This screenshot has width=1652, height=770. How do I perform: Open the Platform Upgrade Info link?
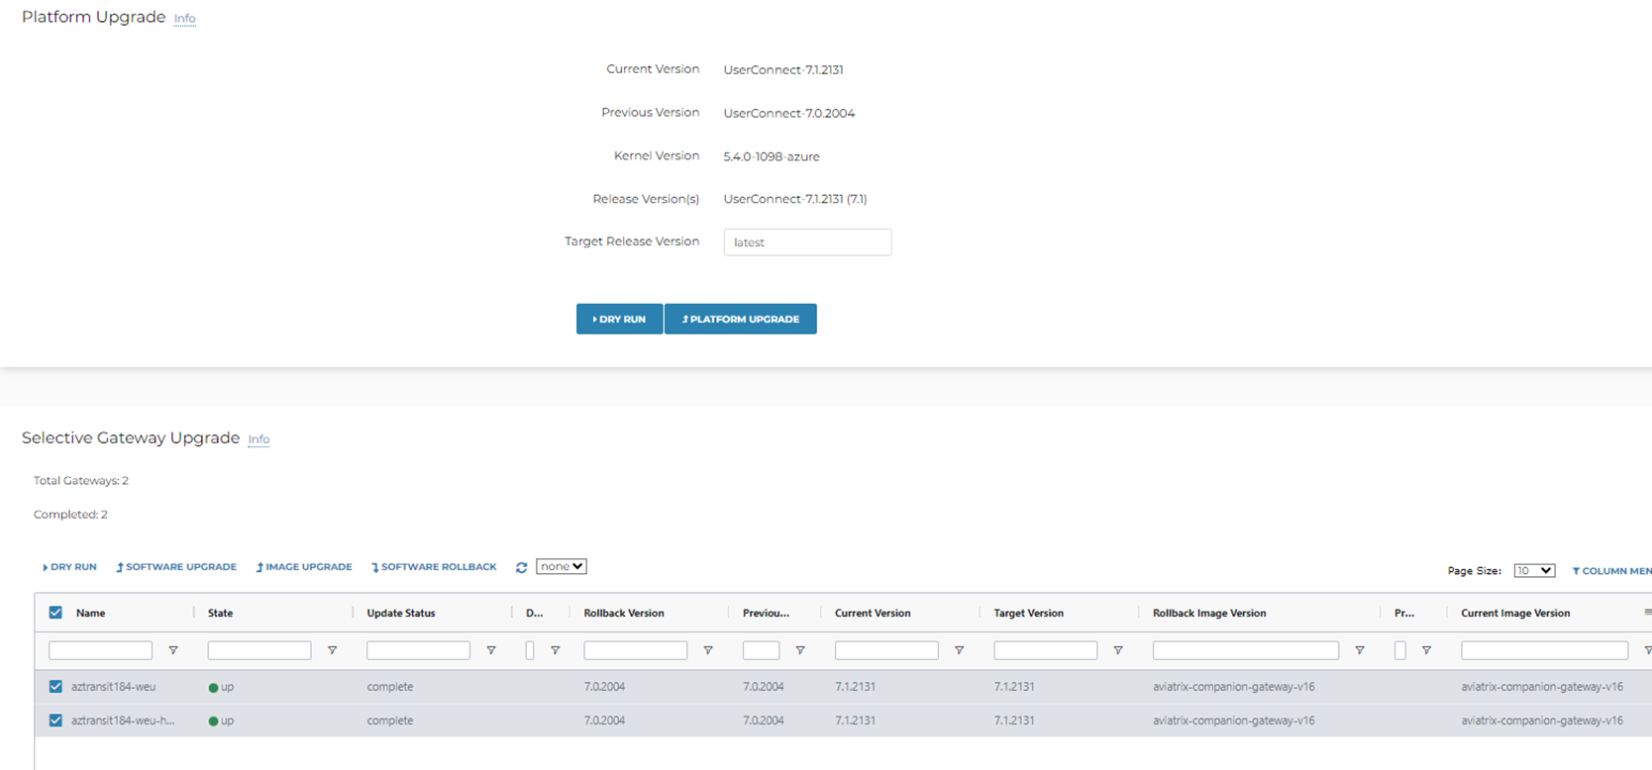click(184, 19)
